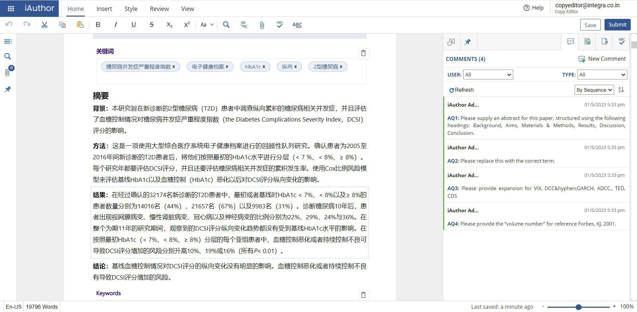Paste from clipboard
The height and width of the screenshot is (312, 637).
(80, 25)
